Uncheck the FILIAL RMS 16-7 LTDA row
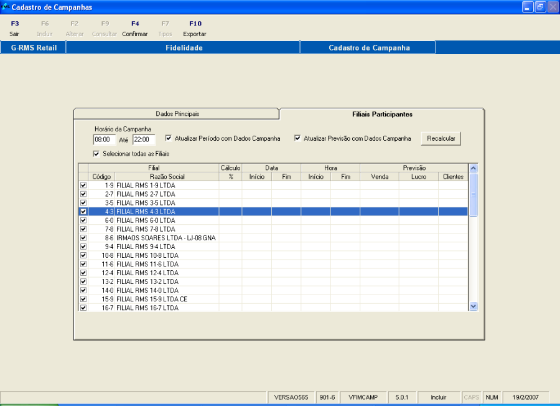 point(83,308)
